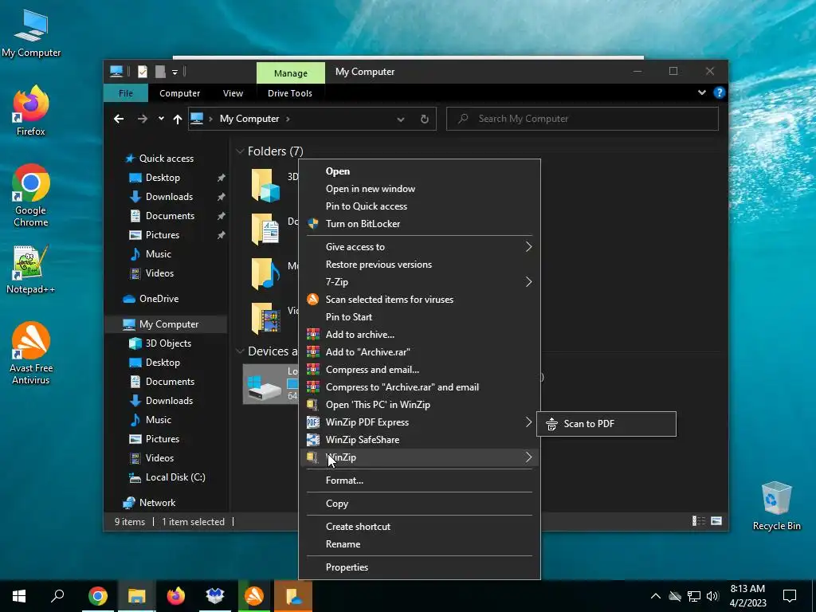This screenshot has width=816, height=612.
Task: Collapse the Devices and drives group
Action: click(x=240, y=351)
